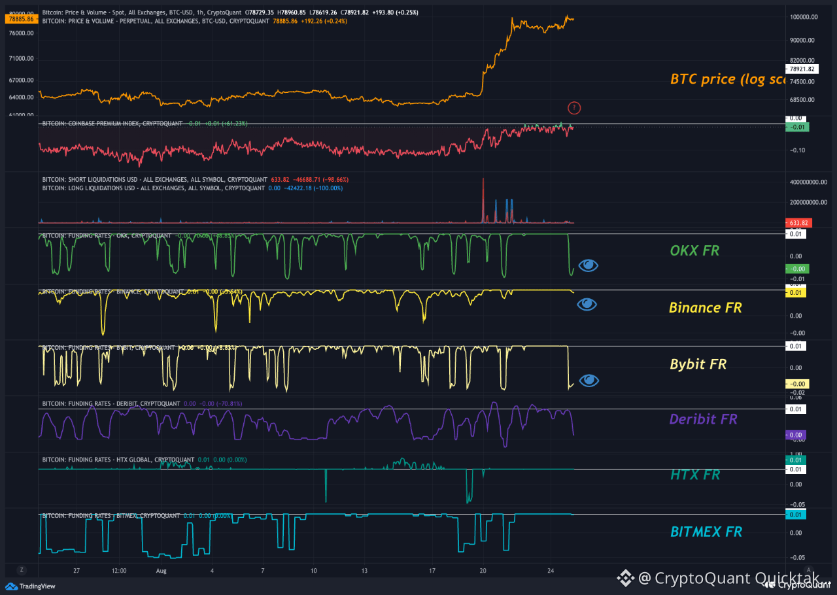Click the 27 date on the time axis
This screenshot has width=837, height=595.
(77, 570)
